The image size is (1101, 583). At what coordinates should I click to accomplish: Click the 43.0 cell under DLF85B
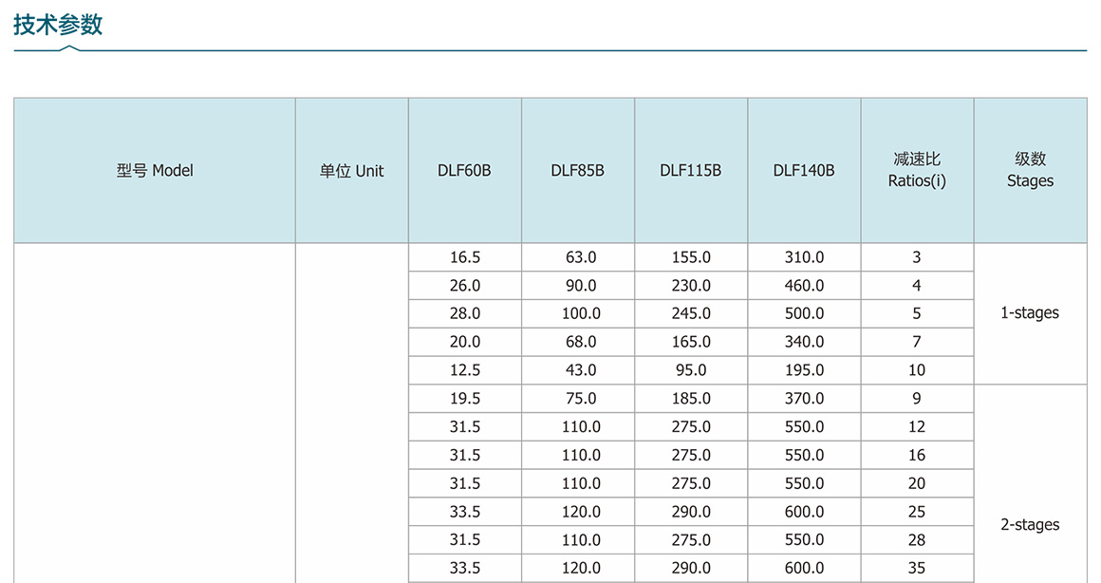click(580, 370)
